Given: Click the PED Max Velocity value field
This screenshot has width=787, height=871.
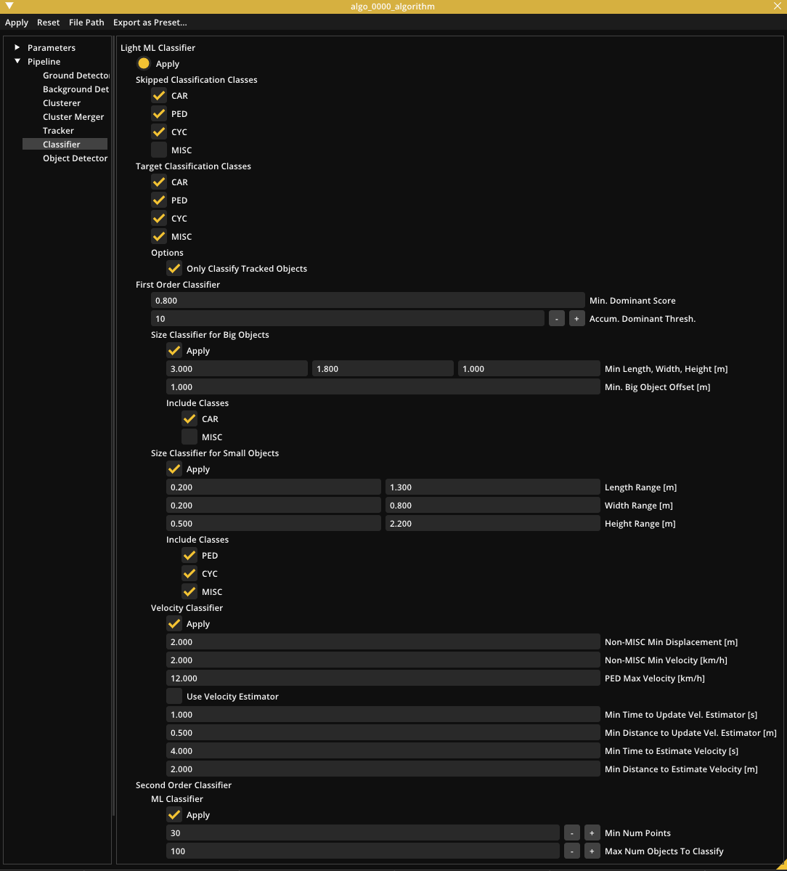Looking at the screenshot, I should pyautogui.click(x=383, y=678).
